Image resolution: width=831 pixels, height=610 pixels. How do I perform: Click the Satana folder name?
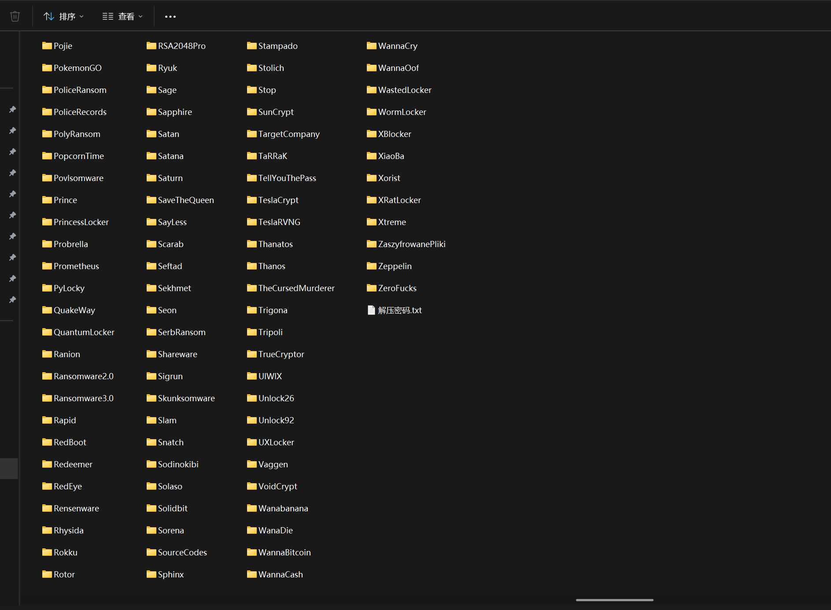[x=171, y=156]
